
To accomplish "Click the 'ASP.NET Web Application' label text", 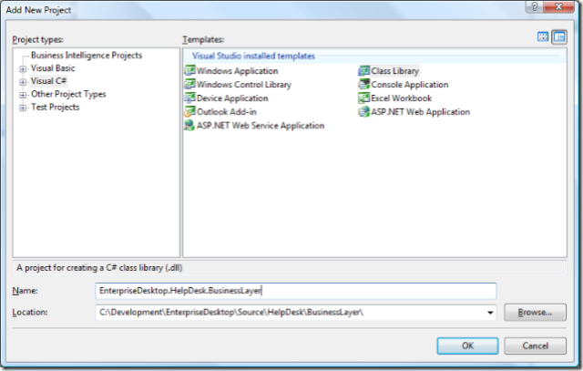I will point(421,111).
